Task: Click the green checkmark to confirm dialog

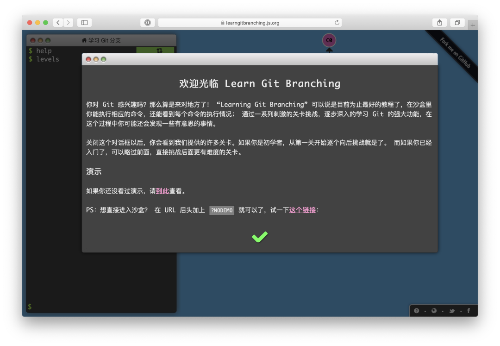Action: [x=260, y=237]
